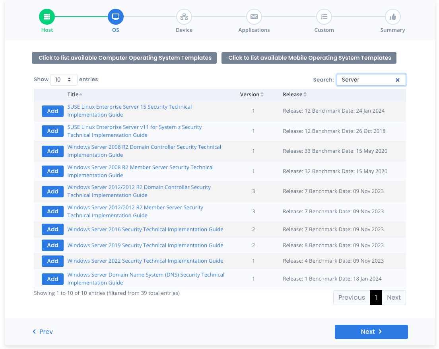Add Windows Server 2016 STIG
Viewport: 439px width, 349px height.
pos(52,229)
